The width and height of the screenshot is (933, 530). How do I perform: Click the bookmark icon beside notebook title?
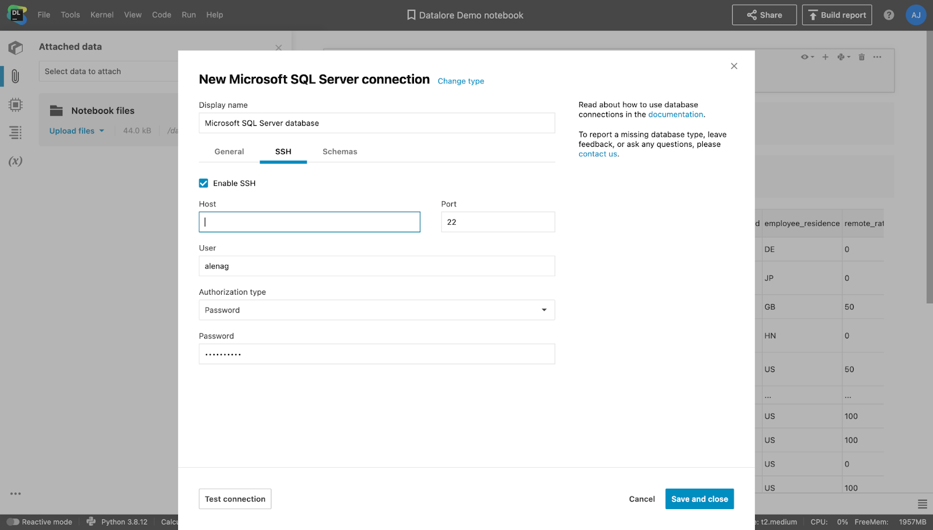click(x=411, y=15)
